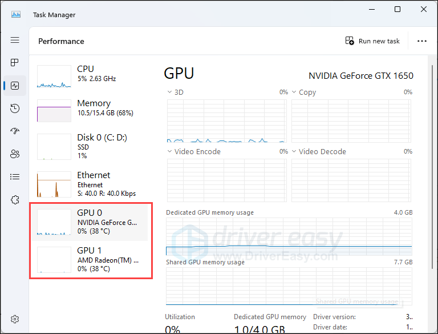The height and width of the screenshot is (334, 438).
Task: Select the Performance page icon in sidebar
Action: coord(15,85)
